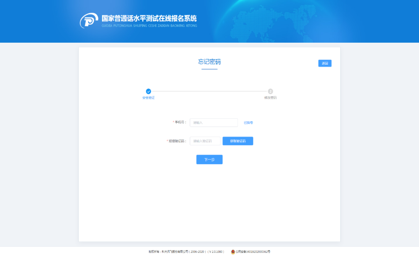Click the 忘记密码 page heading
419x256 pixels.
pyautogui.click(x=209, y=62)
